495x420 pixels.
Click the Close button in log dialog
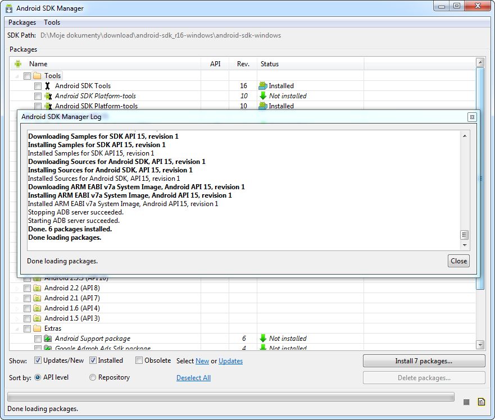[x=458, y=261]
